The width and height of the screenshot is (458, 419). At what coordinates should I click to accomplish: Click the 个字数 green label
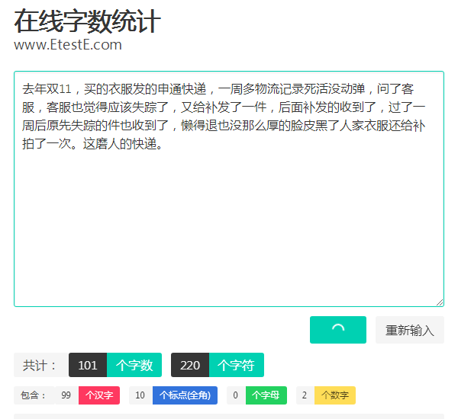[x=134, y=365]
